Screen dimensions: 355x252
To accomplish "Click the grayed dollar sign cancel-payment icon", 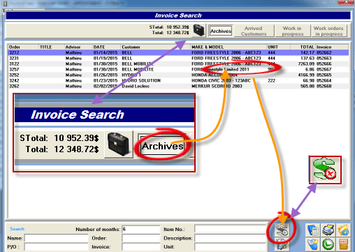I will pos(282,230).
